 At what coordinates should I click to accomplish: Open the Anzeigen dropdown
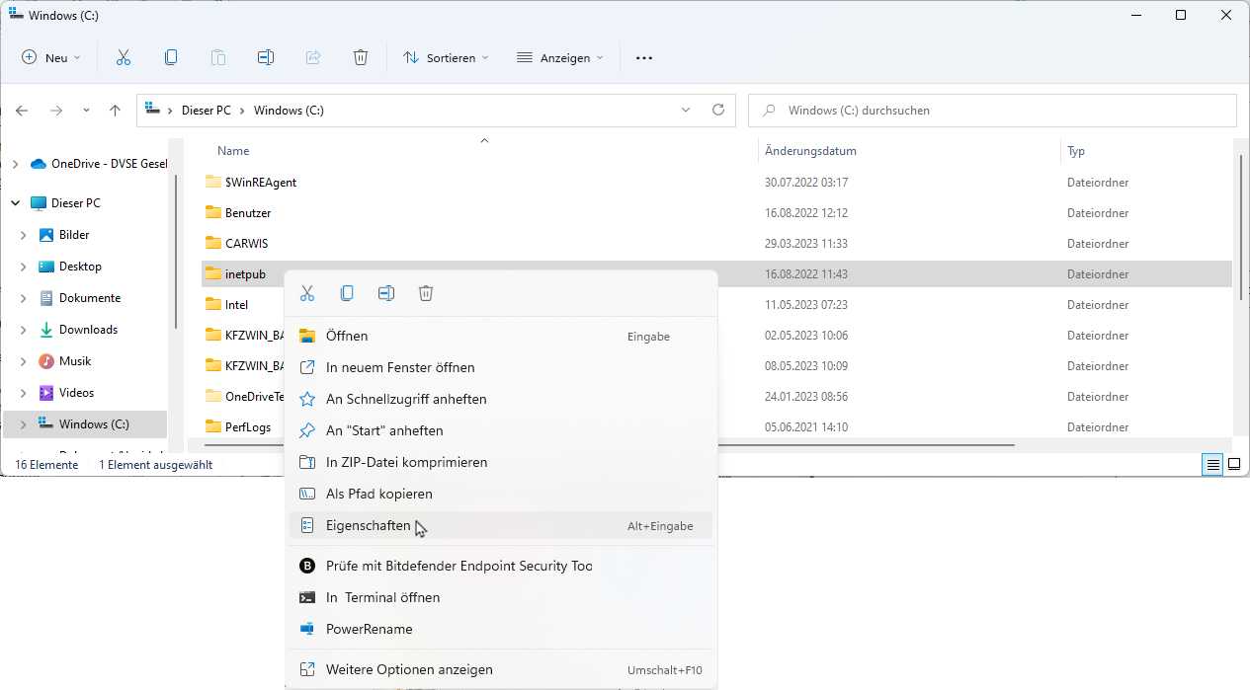coord(559,58)
